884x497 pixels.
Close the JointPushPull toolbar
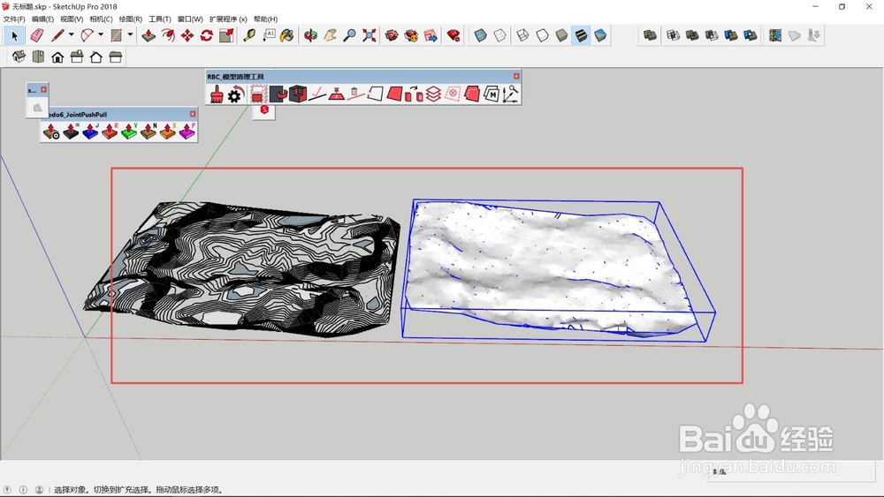(193, 114)
